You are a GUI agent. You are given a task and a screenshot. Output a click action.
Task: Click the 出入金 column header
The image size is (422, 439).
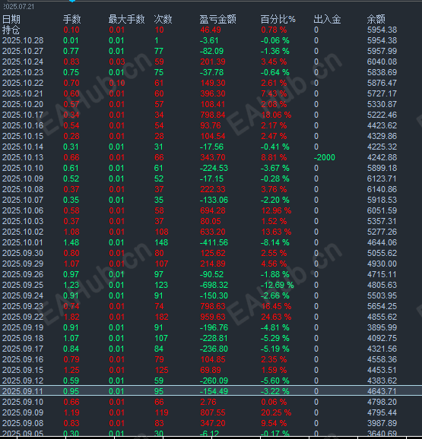point(327,19)
